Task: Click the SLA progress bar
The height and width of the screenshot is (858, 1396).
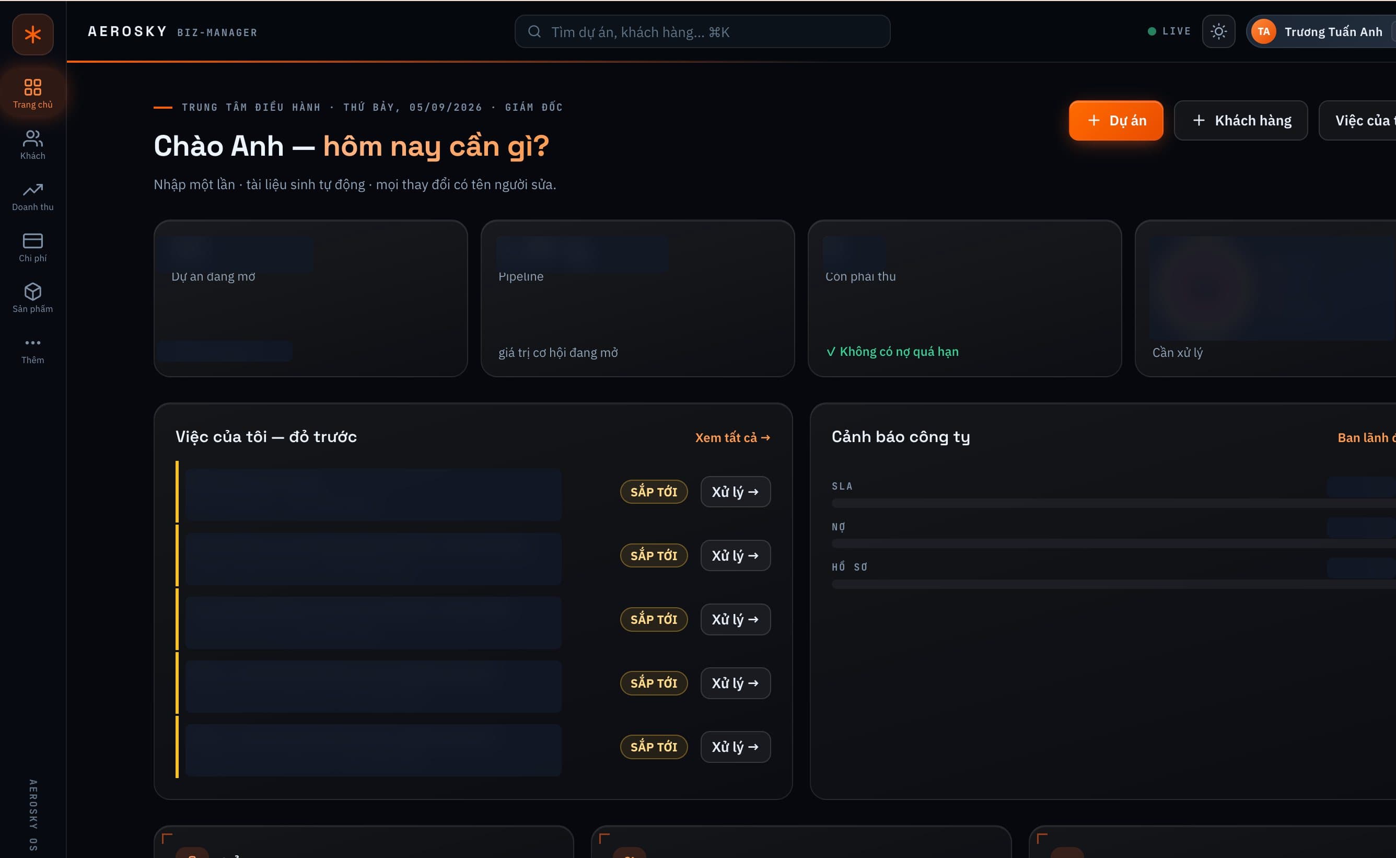Action: pos(1113,503)
